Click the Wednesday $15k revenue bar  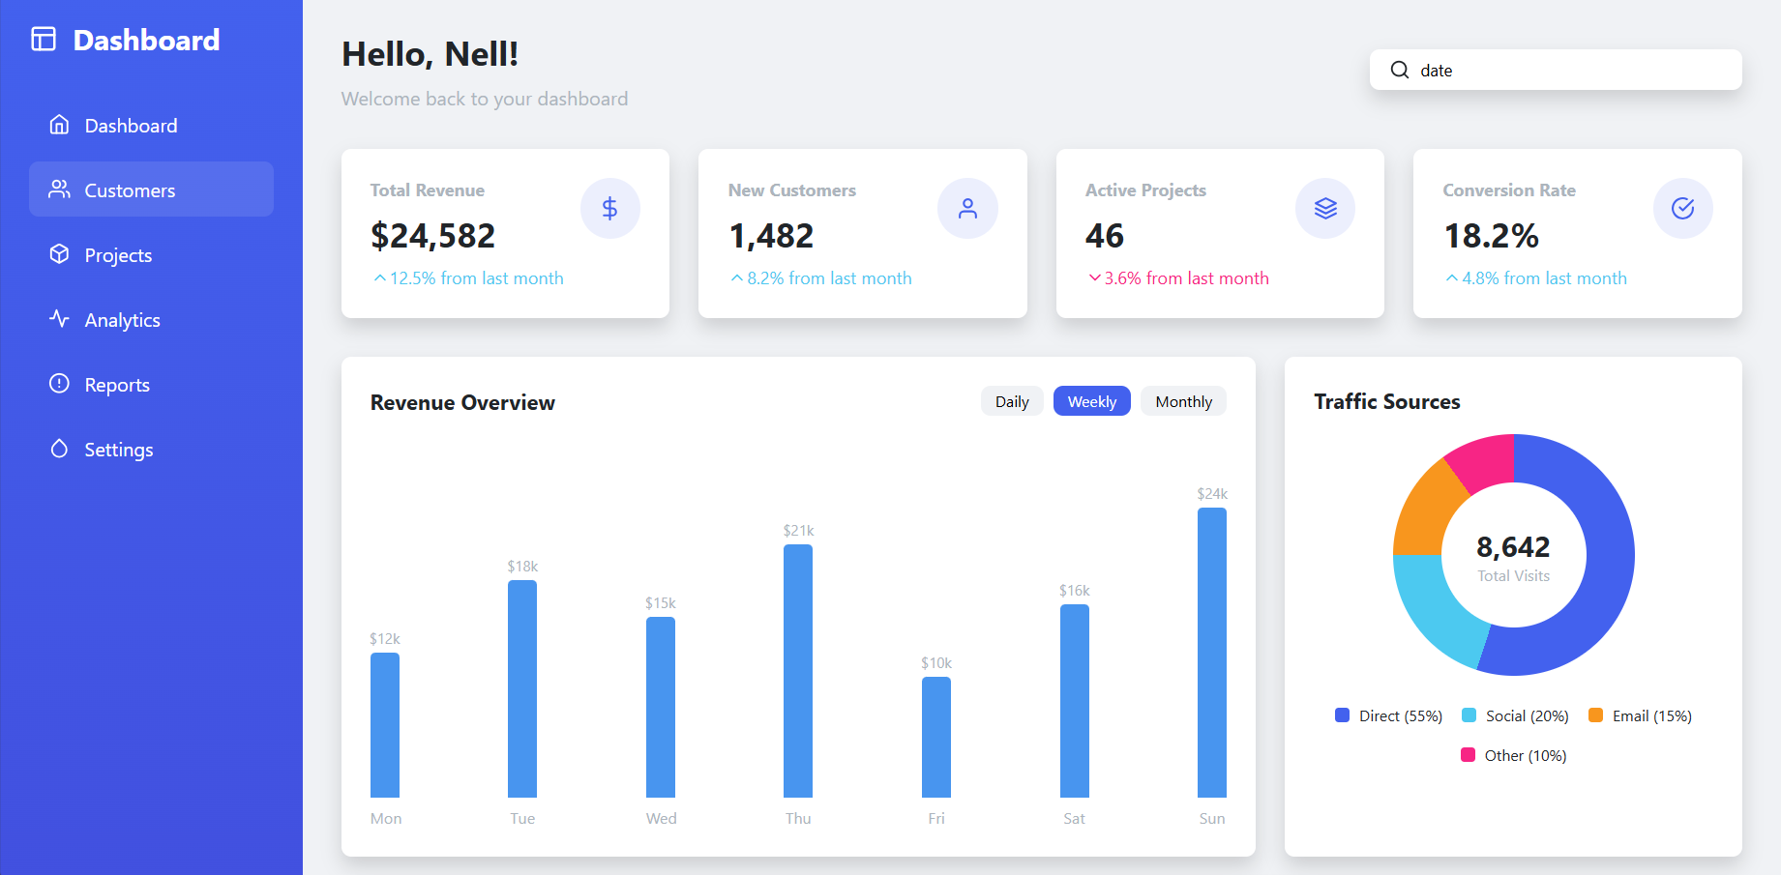point(661,707)
